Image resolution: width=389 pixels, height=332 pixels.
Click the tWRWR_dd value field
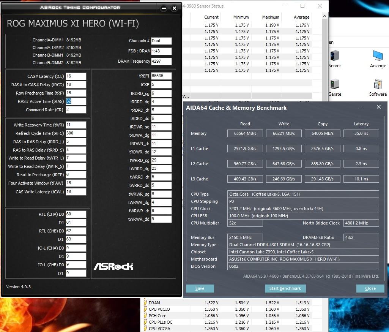click(161, 219)
